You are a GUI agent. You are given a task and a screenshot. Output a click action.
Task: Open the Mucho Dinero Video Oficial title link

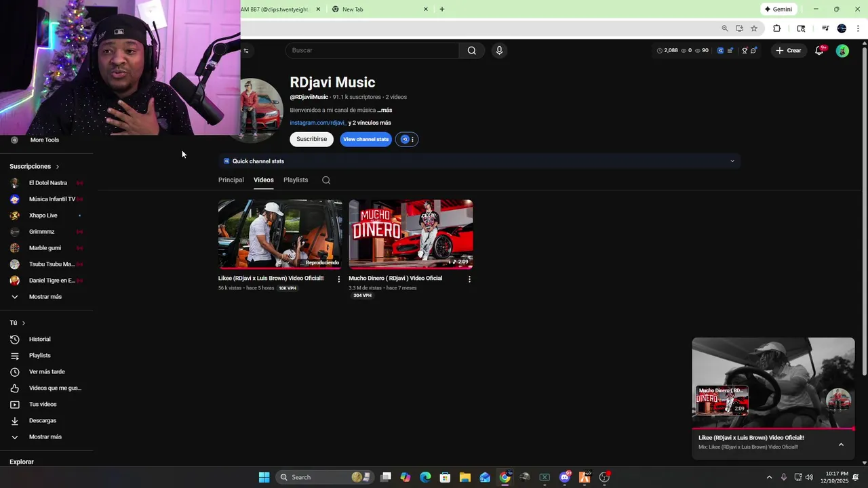coord(395,278)
